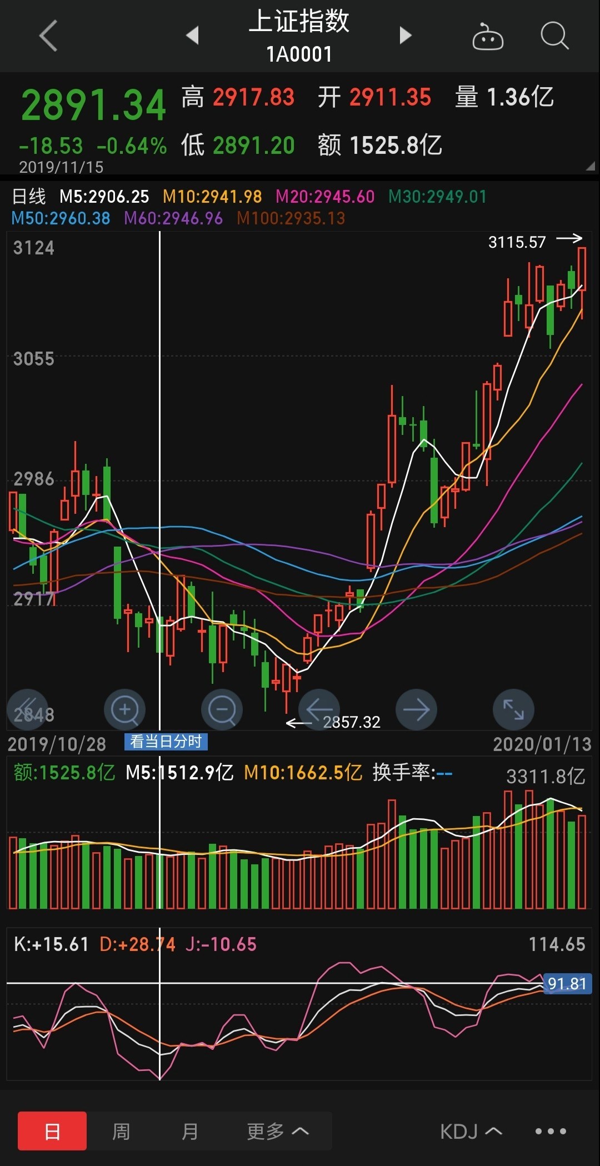This screenshot has width=600, height=1166.
Task: Tap the start date 2019/10/28
Action: [57, 744]
